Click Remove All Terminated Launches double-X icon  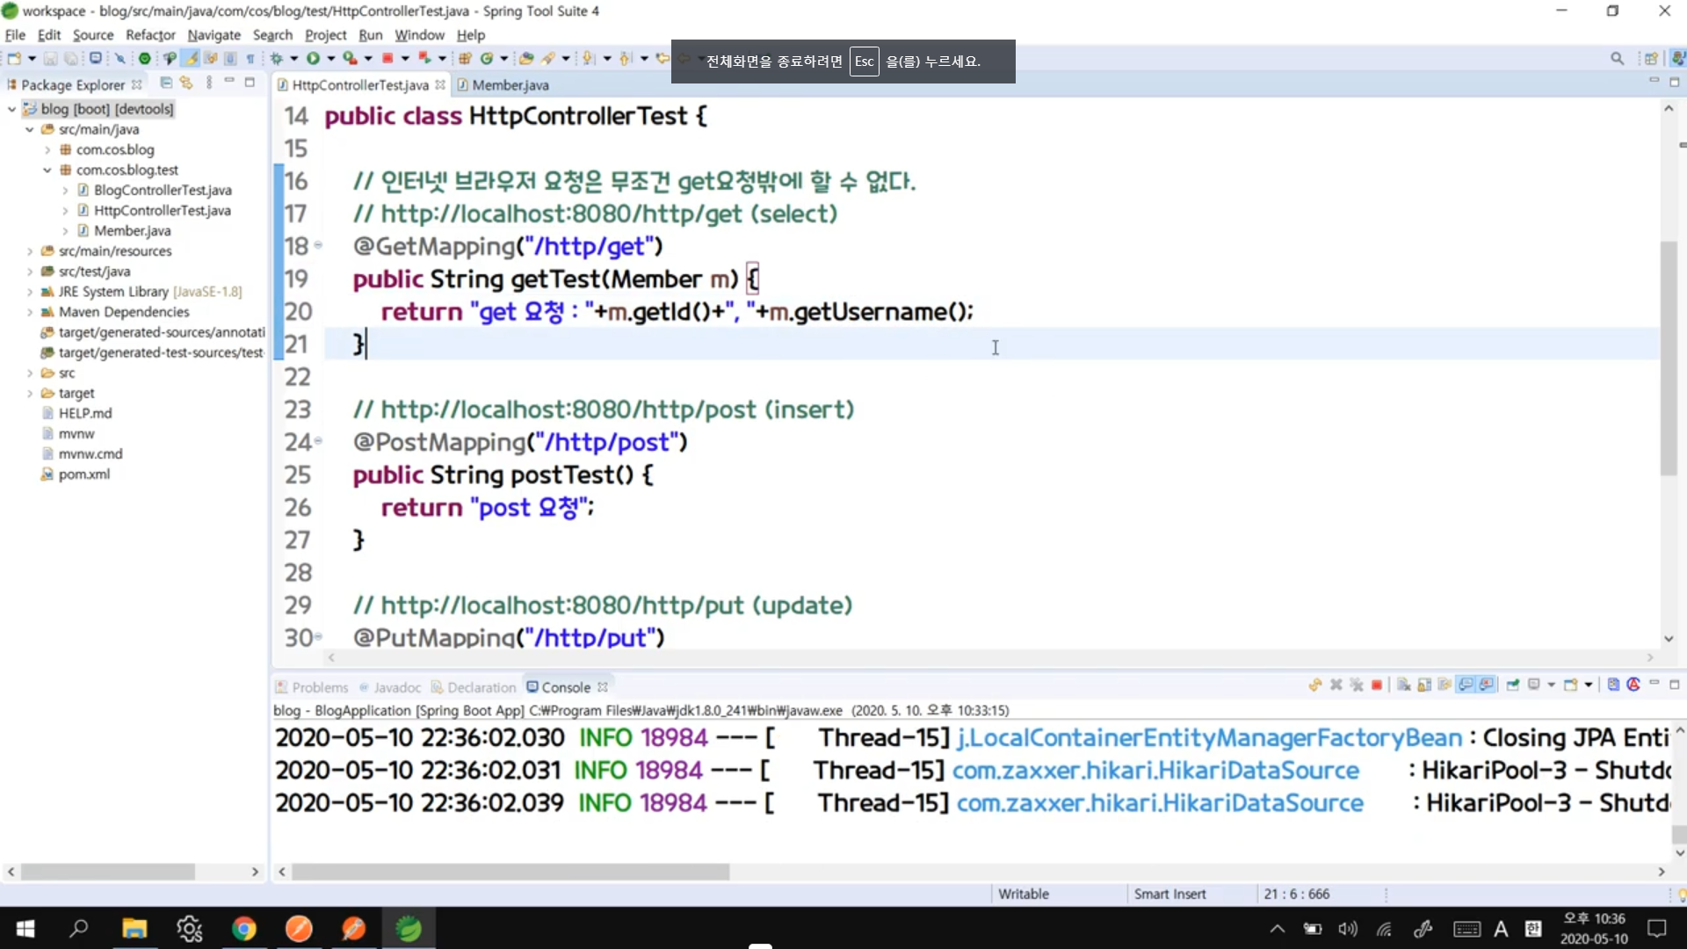tap(1357, 685)
